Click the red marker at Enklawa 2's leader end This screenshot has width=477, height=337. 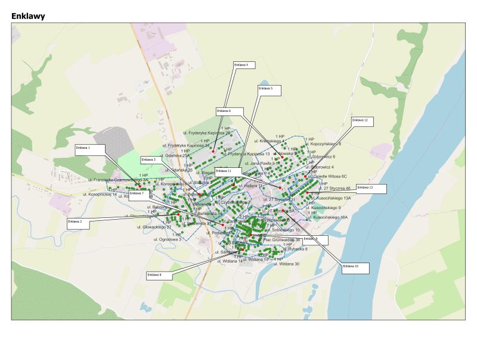[178, 214]
